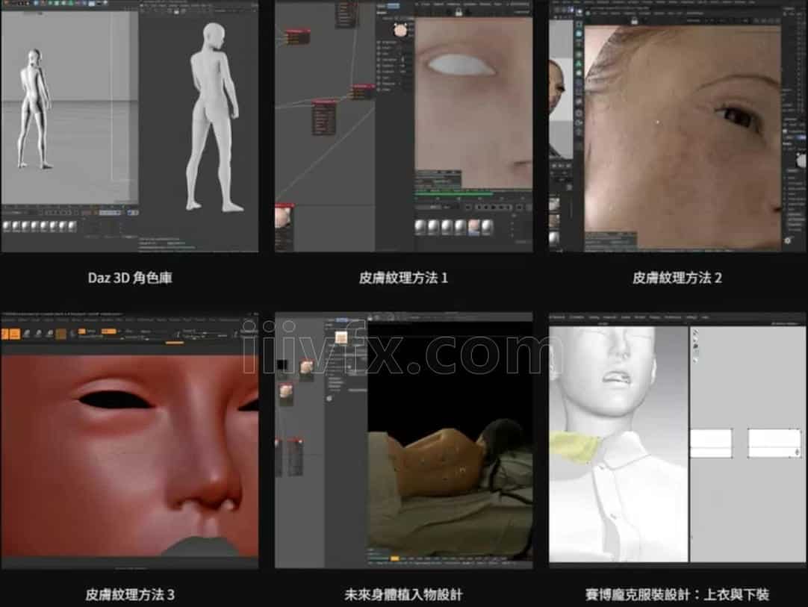Image resolution: width=808 pixels, height=607 pixels.
Task: Click the caption text "皮膚紋理方法 2"
Action: point(677,278)
